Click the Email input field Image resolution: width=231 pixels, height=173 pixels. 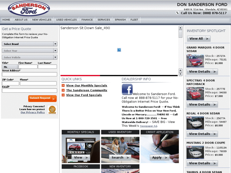30,90
